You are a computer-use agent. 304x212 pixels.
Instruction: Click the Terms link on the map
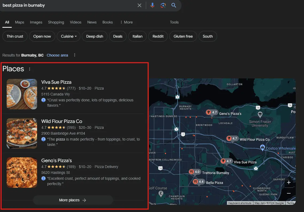pyautogui.click(x=290, y=203)
